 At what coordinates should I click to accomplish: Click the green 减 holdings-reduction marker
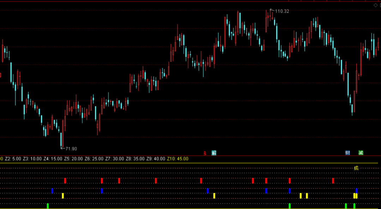pyautogui.click(x=361, y=153)
